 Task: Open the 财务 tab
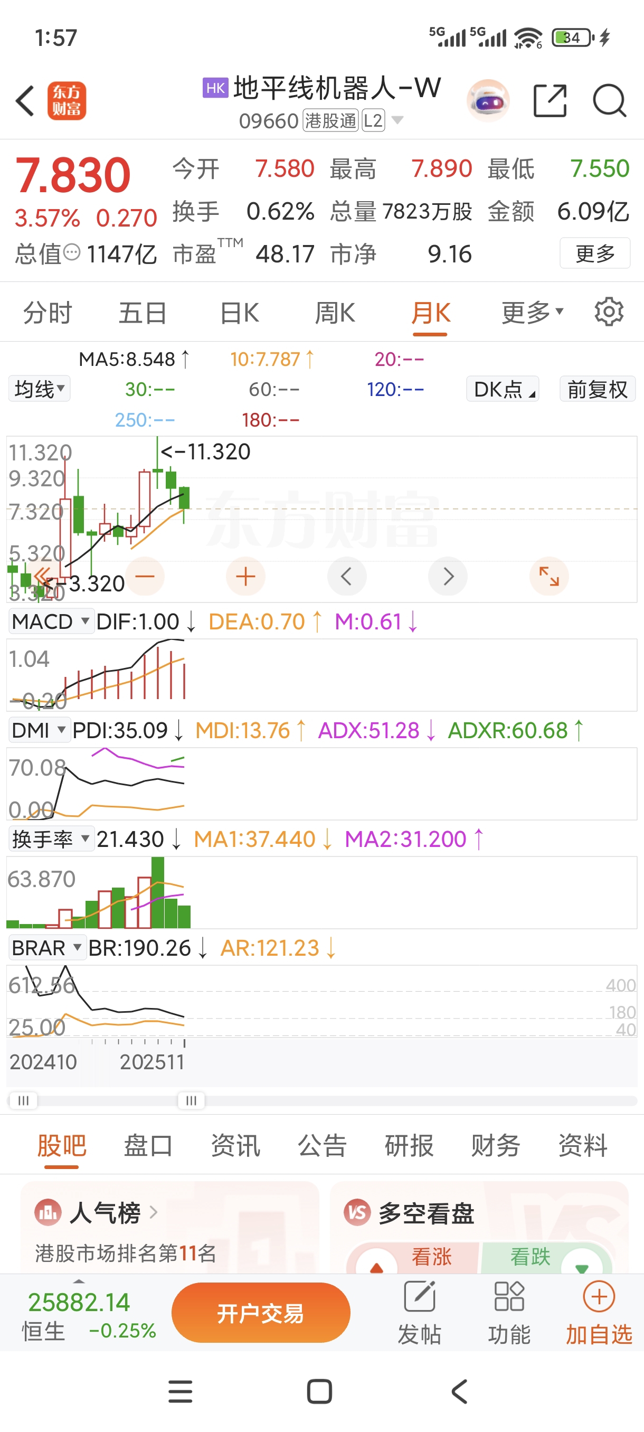[496, 1146]
